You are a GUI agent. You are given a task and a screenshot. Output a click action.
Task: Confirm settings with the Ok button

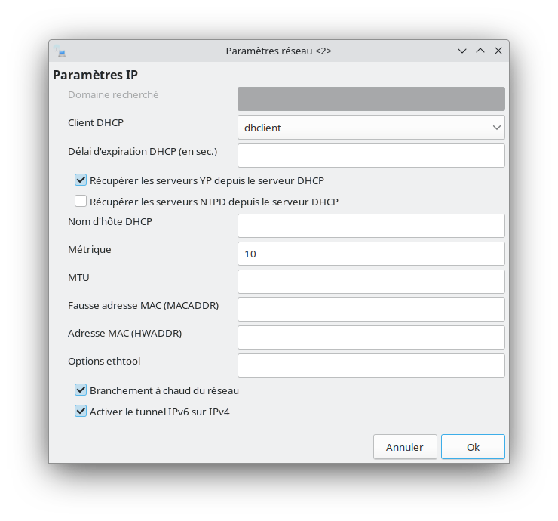coord(473,447)
